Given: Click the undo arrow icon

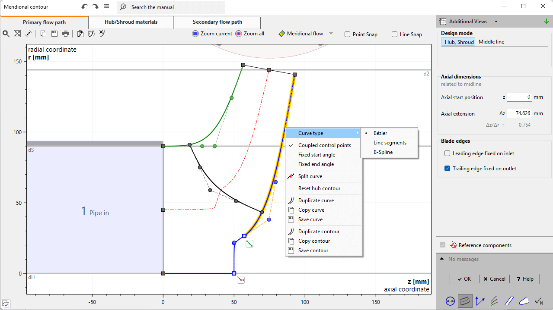Looking at the screenshot, I should (84, 7).
